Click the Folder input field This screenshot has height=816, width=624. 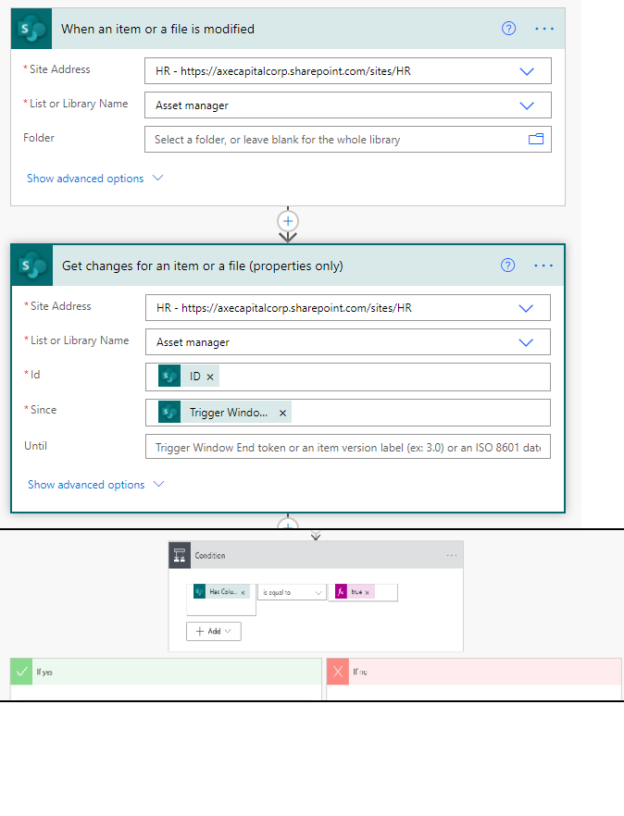point(348,140)
